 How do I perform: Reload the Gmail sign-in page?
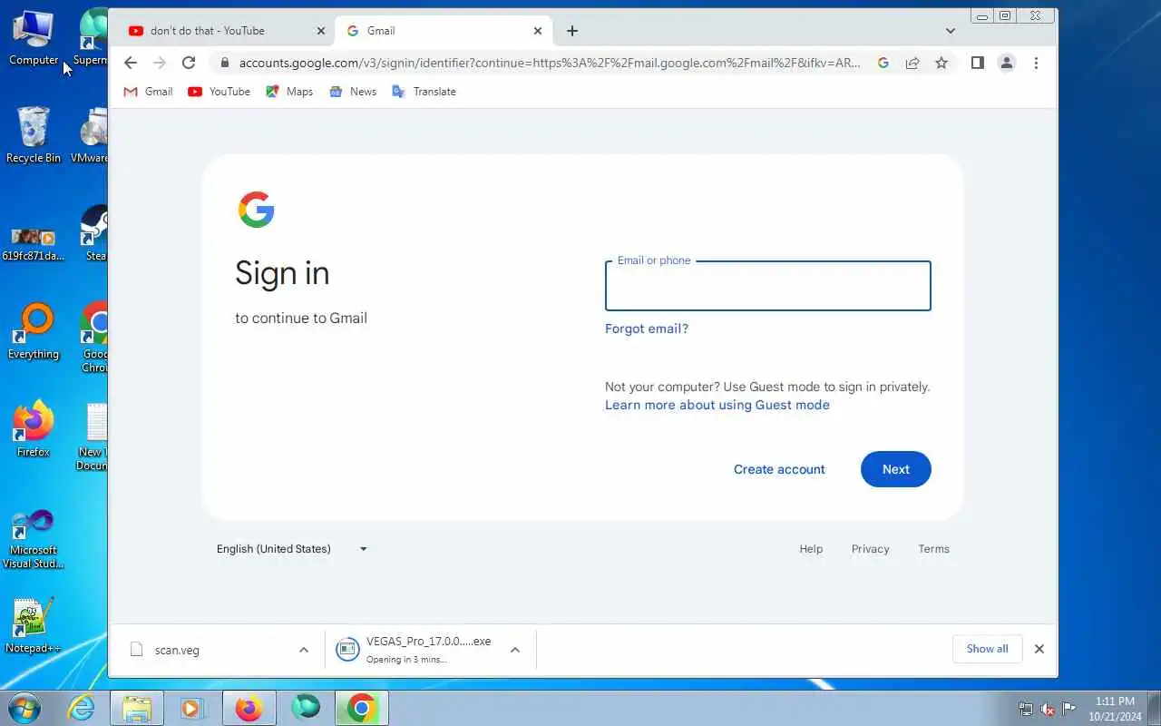point(189,63)
